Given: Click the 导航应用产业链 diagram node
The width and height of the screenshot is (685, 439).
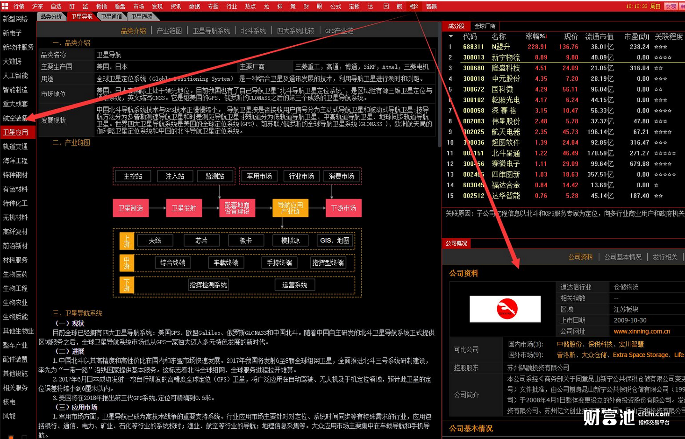Looking at the screenshot, I should (290, 208).
